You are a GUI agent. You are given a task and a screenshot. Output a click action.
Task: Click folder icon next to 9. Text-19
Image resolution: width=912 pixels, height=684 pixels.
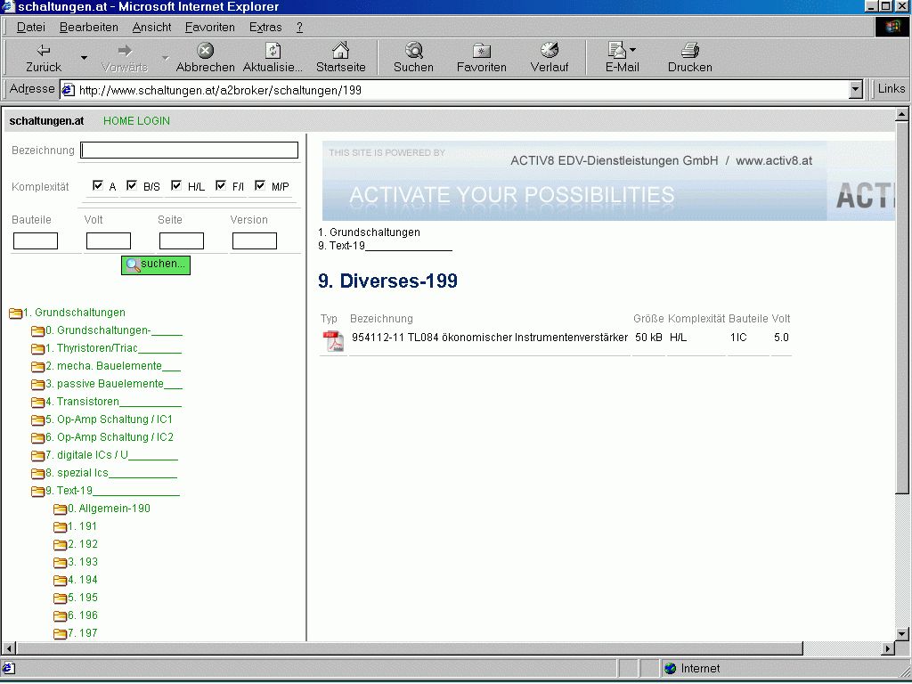coord(37,492)
